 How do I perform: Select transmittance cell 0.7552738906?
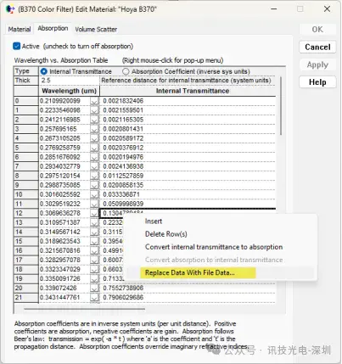pos(188,288)
